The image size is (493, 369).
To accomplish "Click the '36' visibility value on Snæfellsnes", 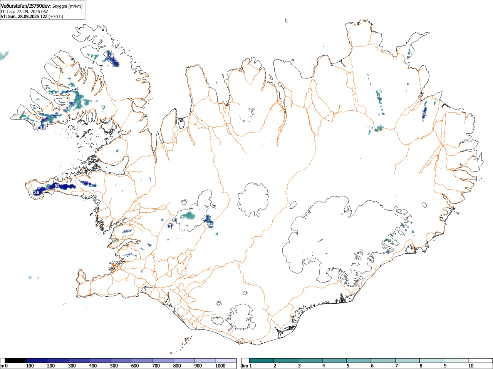I will [37, 193].
